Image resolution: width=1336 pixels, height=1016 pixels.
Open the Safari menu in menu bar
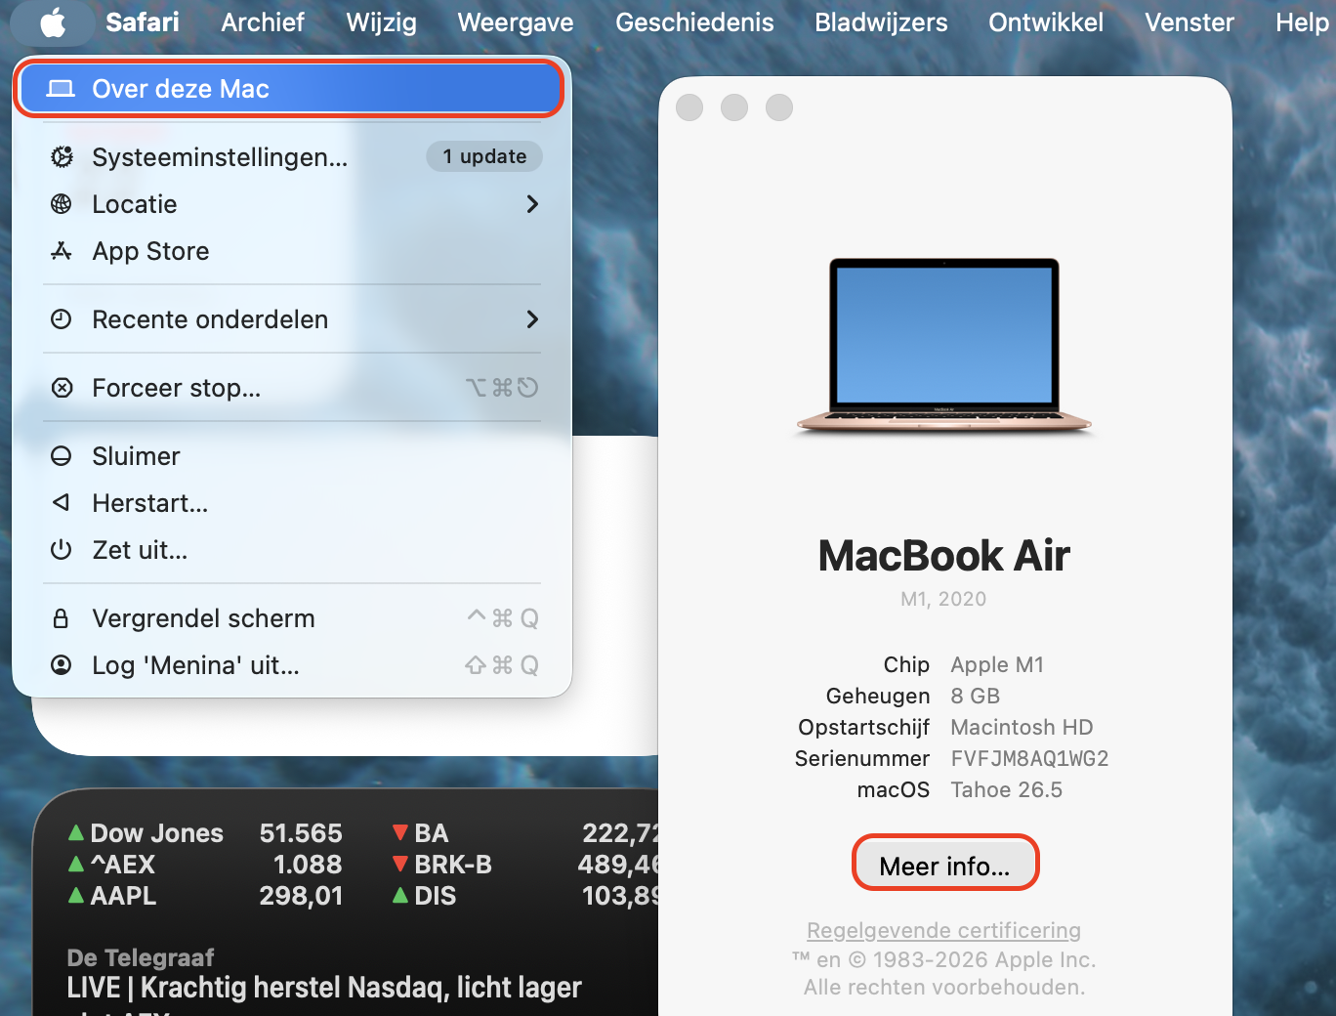[x=143, y=21]
